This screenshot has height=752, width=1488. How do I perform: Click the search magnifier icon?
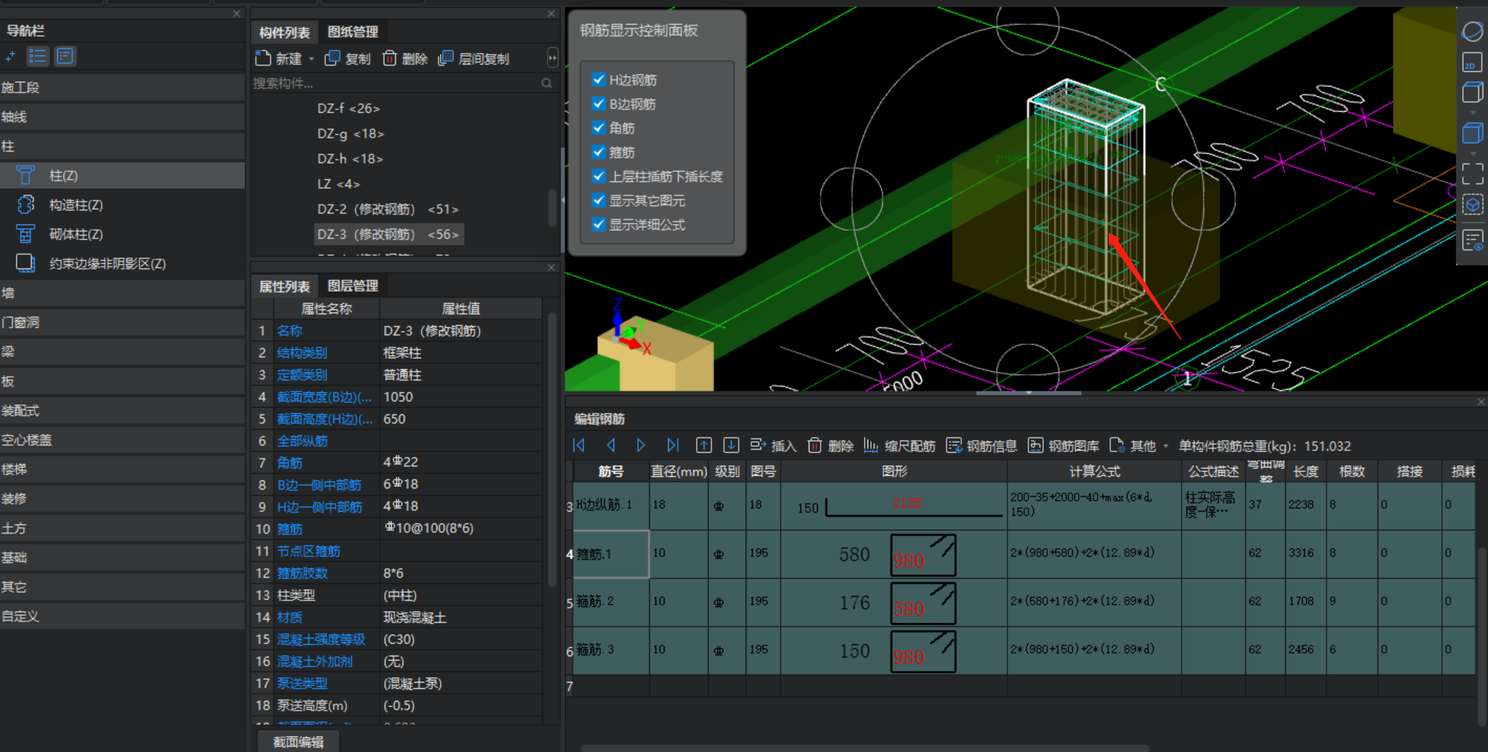pos(546,83)
